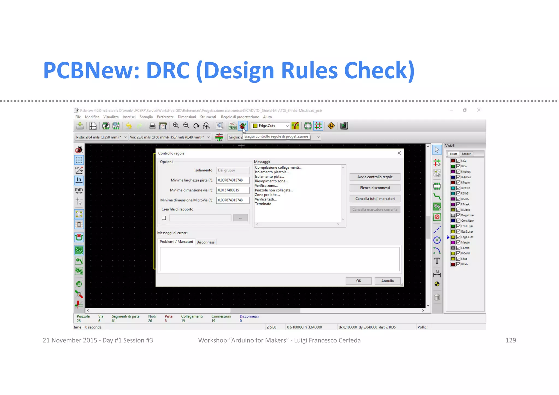Select the Add dimension tool
Screen dimensions: 559x395
437,274
